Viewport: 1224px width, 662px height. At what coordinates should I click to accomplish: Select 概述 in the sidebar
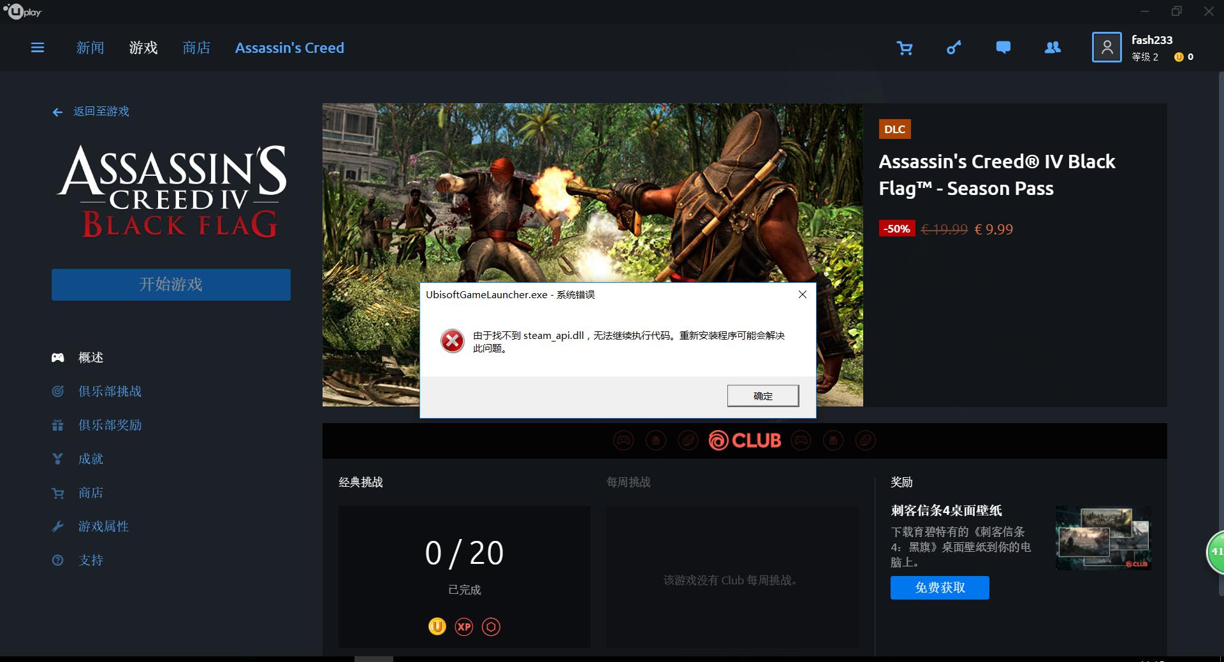91,357
